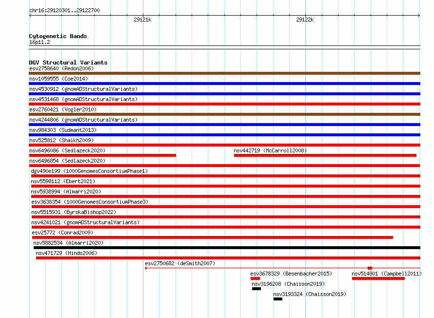Open the esv25772 (Conrad2009) label
This screenshot has width=434, height=318.
[62, 233]
